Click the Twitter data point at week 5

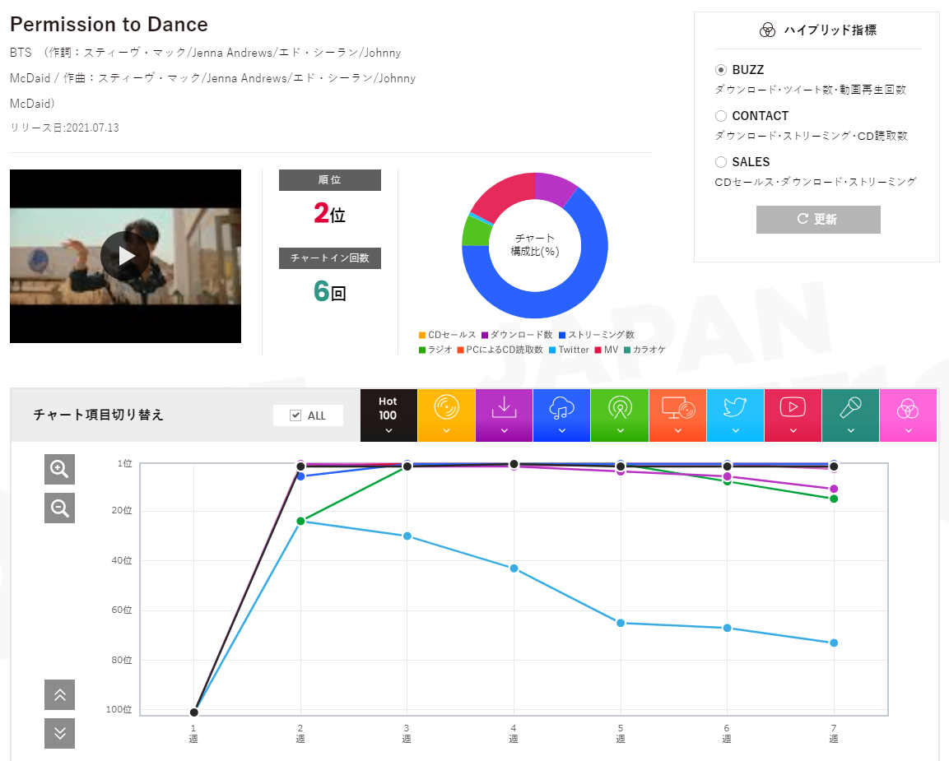621,623
